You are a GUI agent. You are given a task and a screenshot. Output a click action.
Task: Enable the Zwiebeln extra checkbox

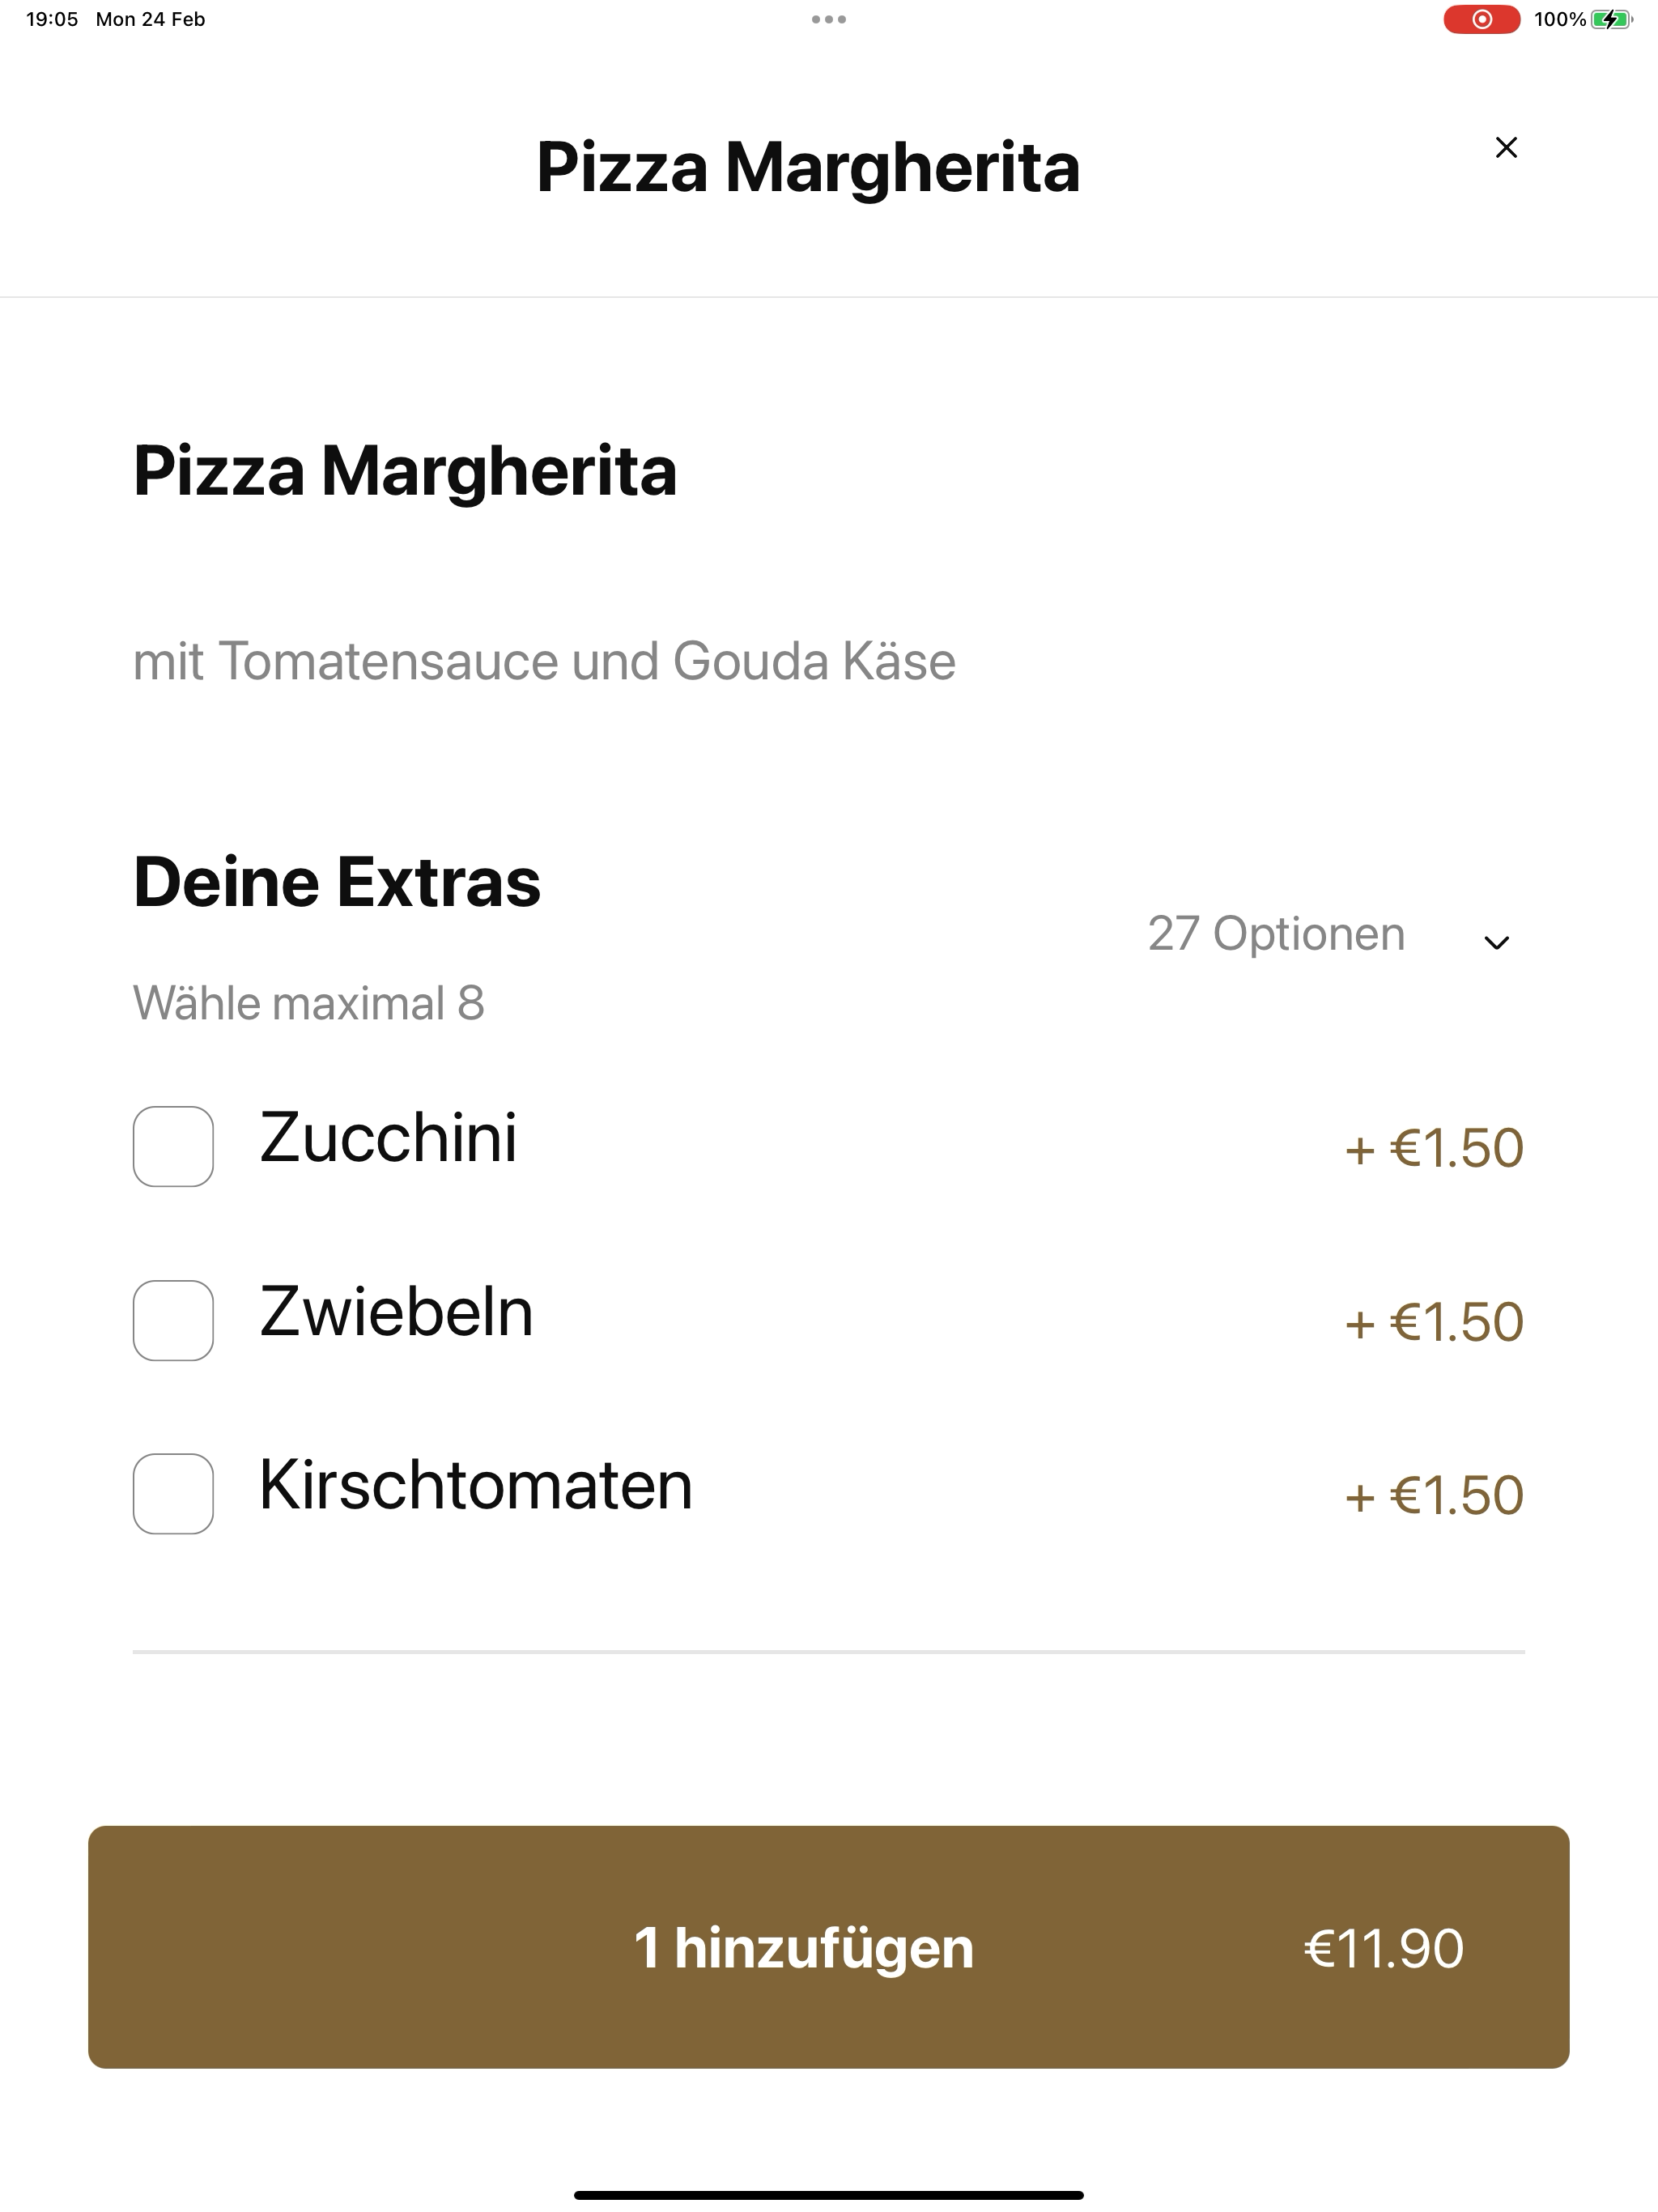[173, 1320]
